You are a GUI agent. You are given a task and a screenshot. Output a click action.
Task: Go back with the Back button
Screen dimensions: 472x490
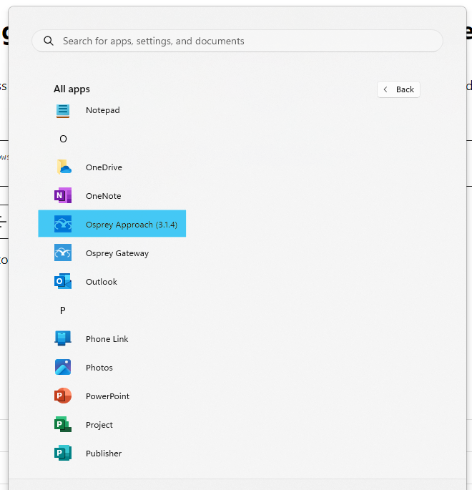pyautogui.click(x=398, y=89)
